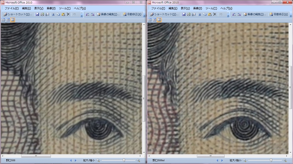
Task: Expand formatting toolbar options in right window
Action: (x=291, y=15)
